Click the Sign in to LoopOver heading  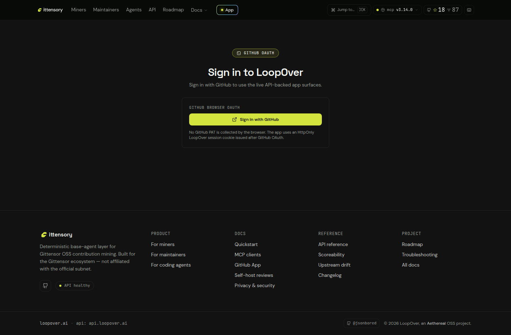tap(255, 72)
